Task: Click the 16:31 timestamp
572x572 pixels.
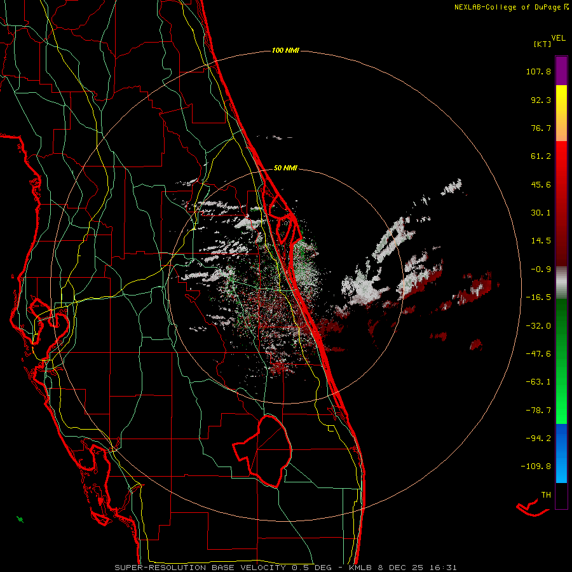Action: [x=442, y=568]
